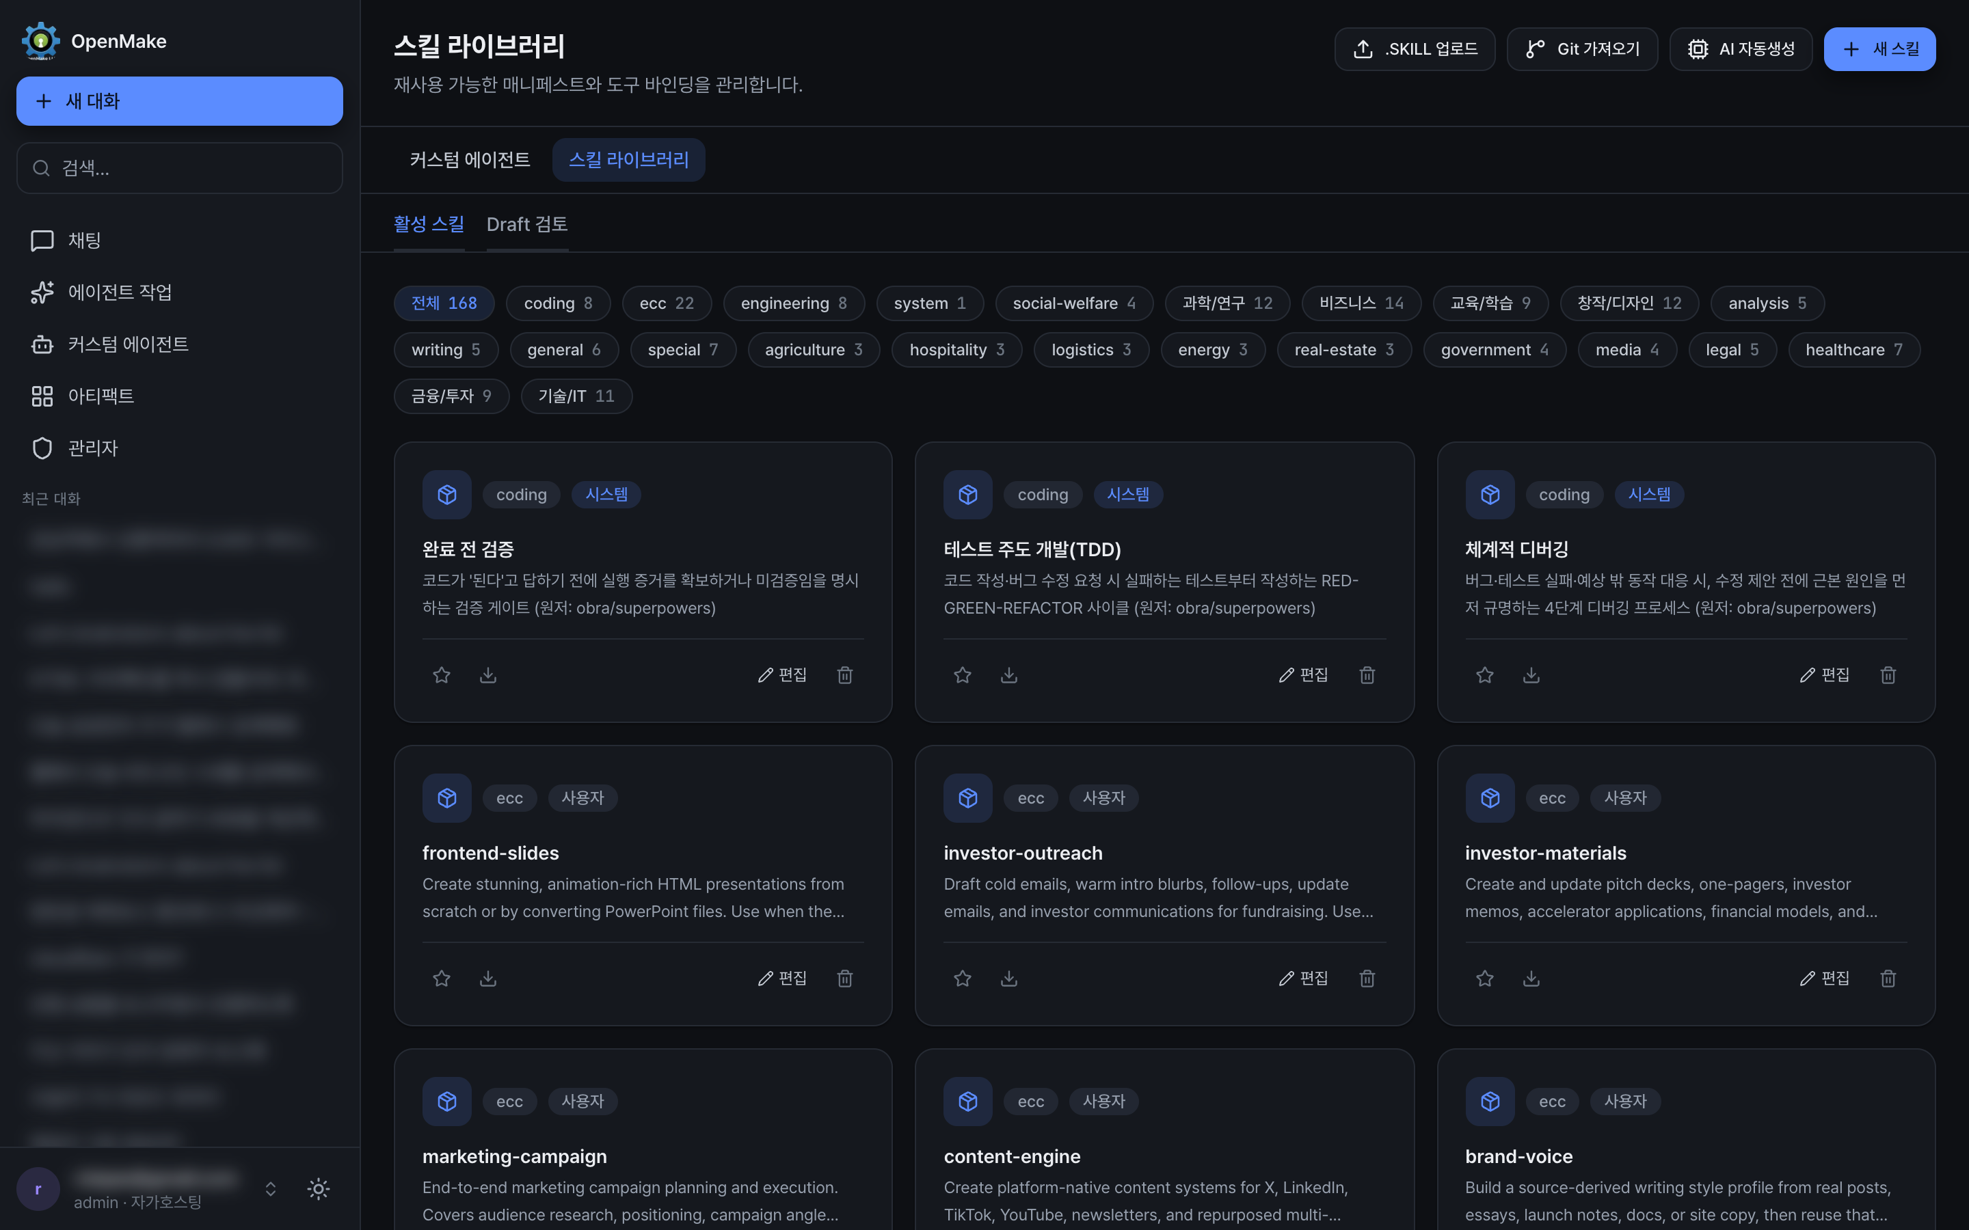Delete the investor-outreach skill
The height and width of the screenshot is (1230, 1969).
click(1367, 978)
